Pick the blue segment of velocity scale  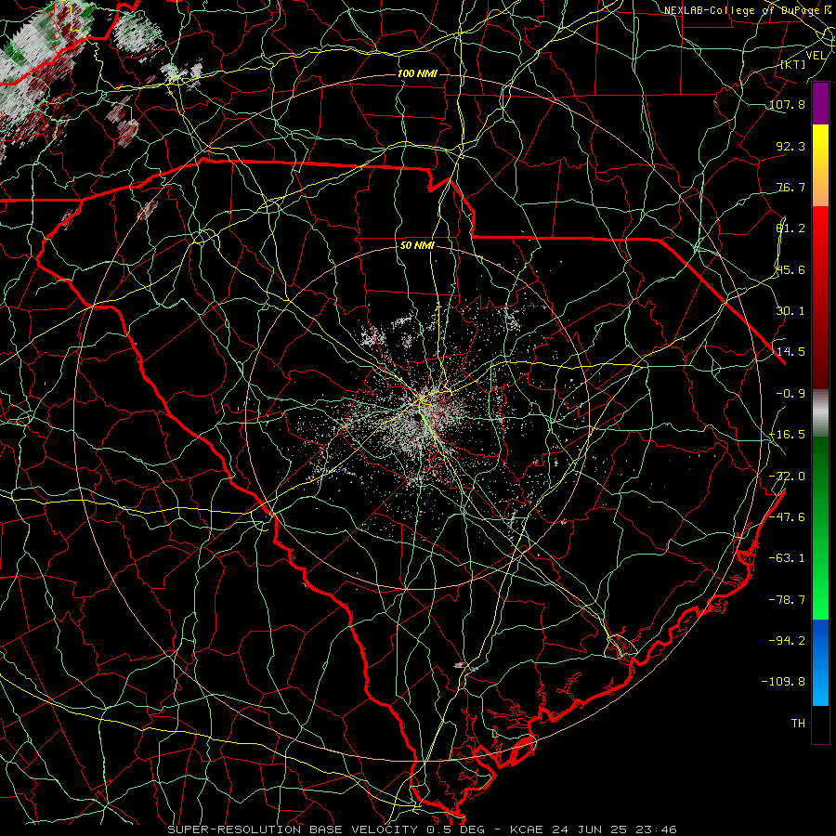click(x=820, y=662)
